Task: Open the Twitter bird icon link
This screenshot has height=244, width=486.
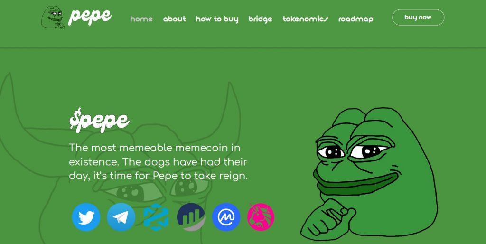Action: 86,217
